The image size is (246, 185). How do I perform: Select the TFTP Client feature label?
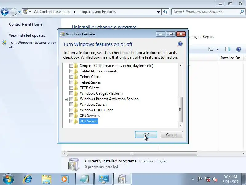click(89, 88)
